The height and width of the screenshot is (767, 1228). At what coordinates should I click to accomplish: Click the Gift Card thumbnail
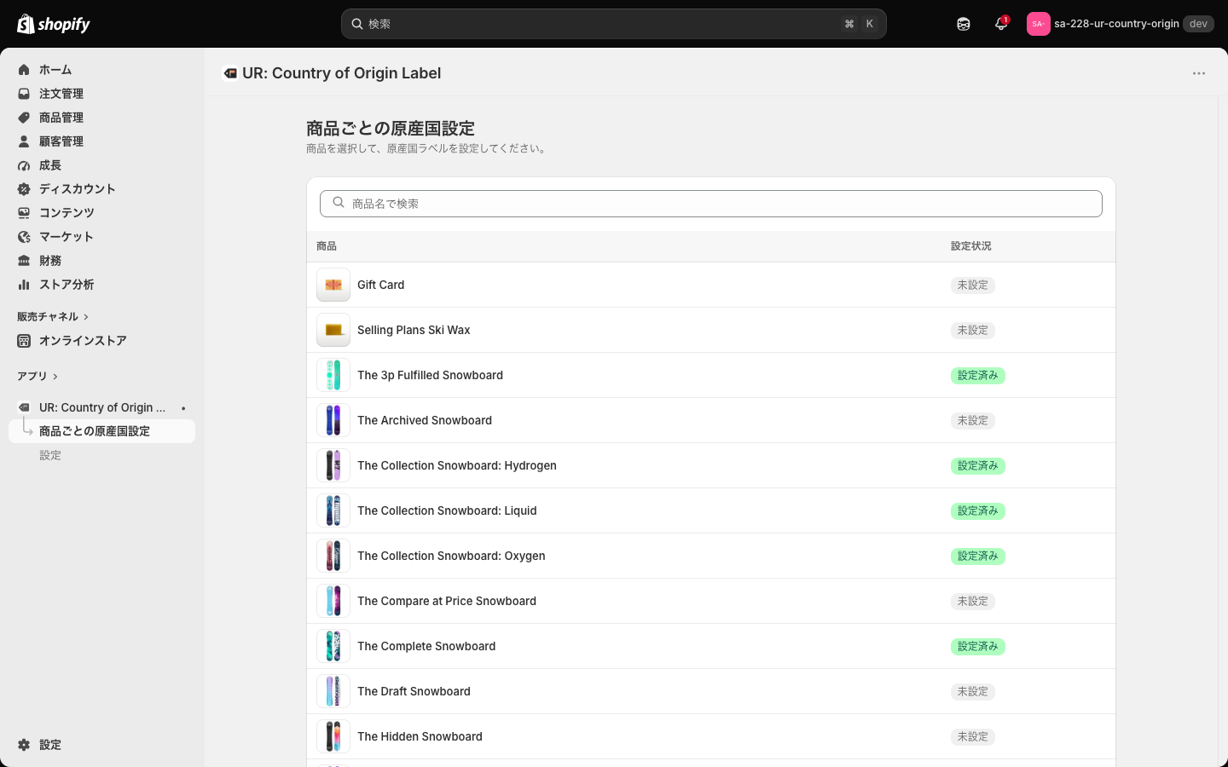click(333, 285)
